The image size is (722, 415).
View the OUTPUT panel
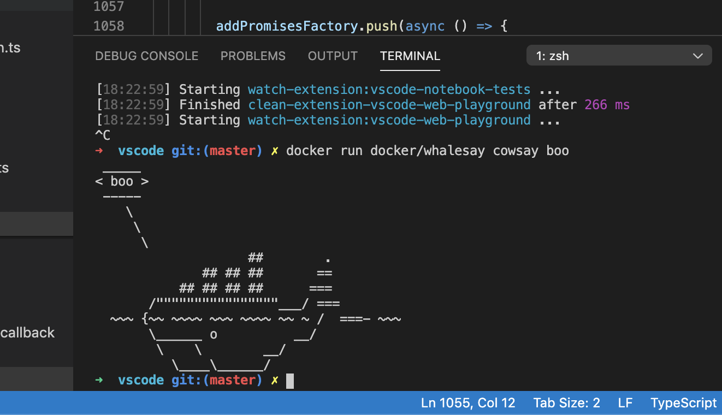(x=333, y=56)
